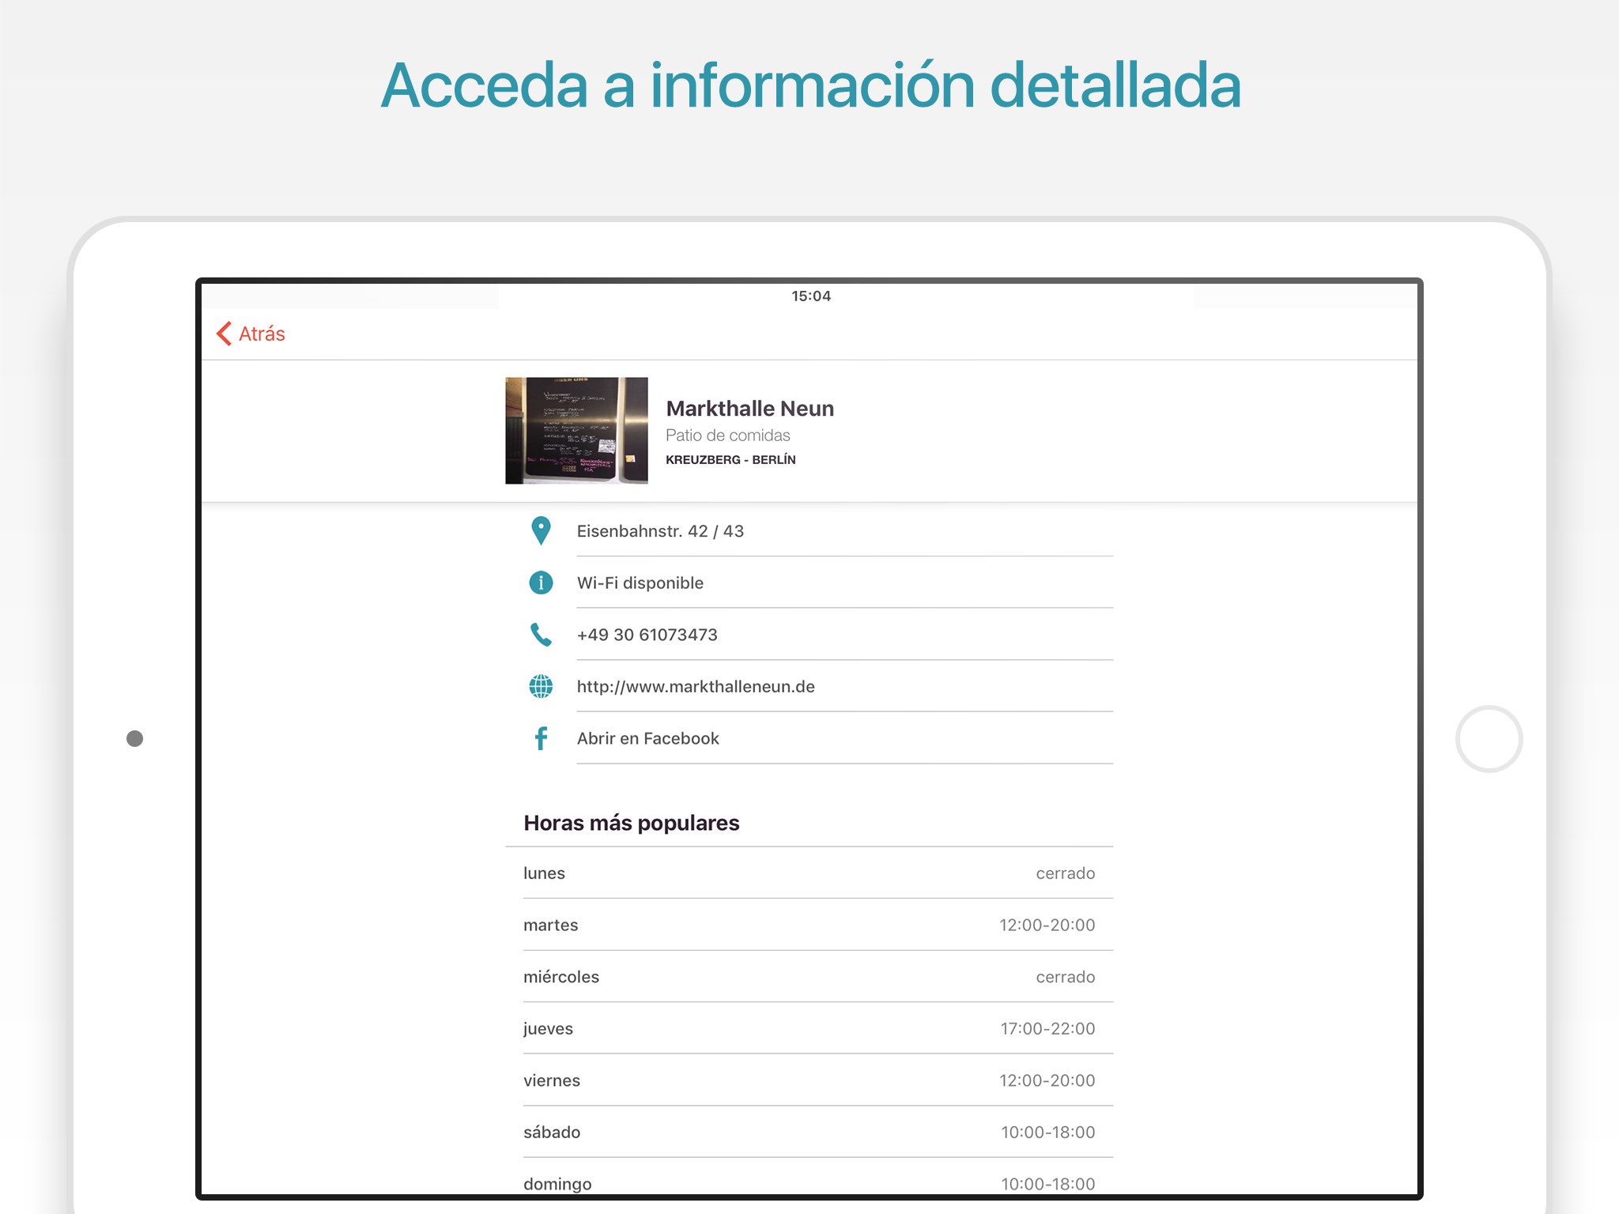Tap the Wi-Fi info circle icon
This screenshot has height=1214, width=1619.
(x=541, y=583)
